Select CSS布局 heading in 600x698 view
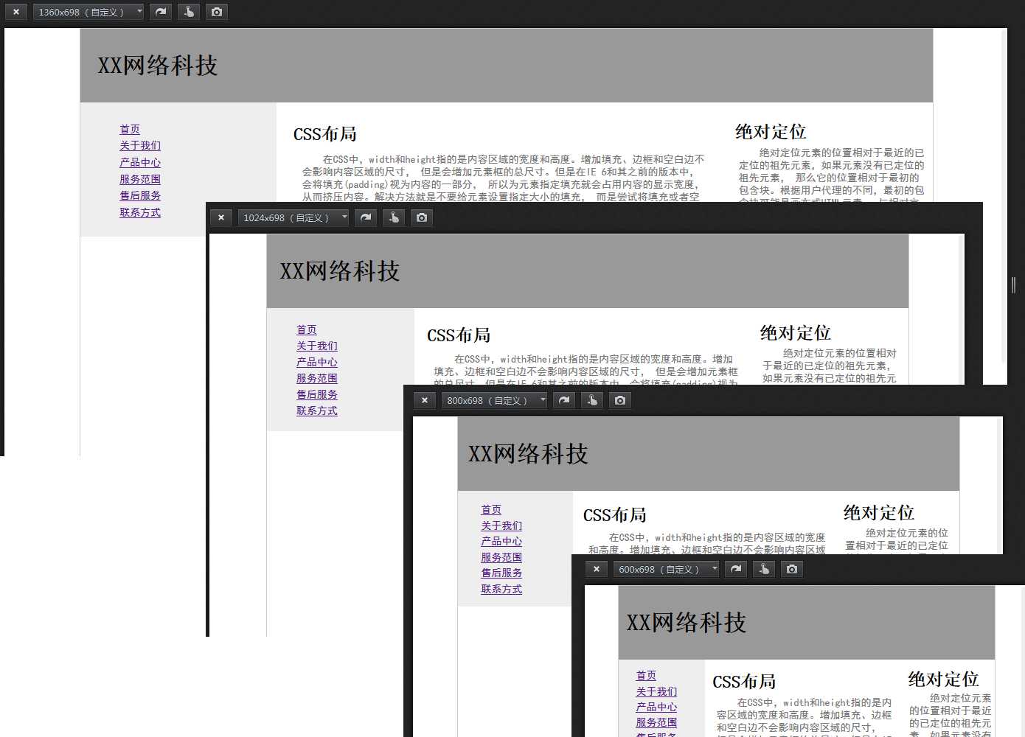Image resolution: width=1025 pixels, height=737 pixels. [x=744, y=682]
